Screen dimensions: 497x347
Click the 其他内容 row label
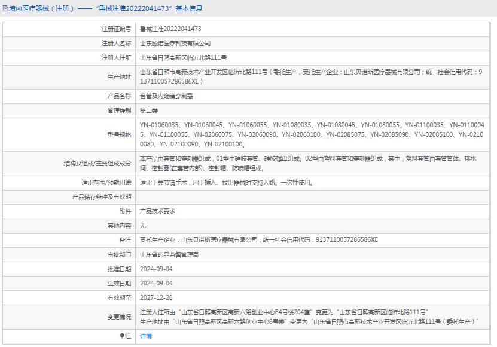click(x=119, y=226)
